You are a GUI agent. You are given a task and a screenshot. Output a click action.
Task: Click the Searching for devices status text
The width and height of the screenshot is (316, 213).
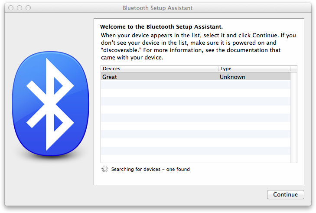pyautogui.click(x=150, y=169)
